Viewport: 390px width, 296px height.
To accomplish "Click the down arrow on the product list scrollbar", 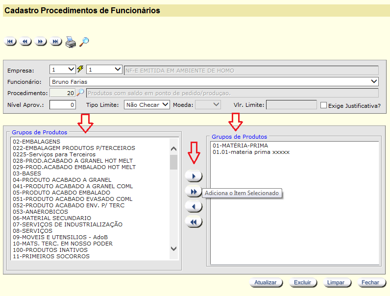I will [x=173, y=248].
